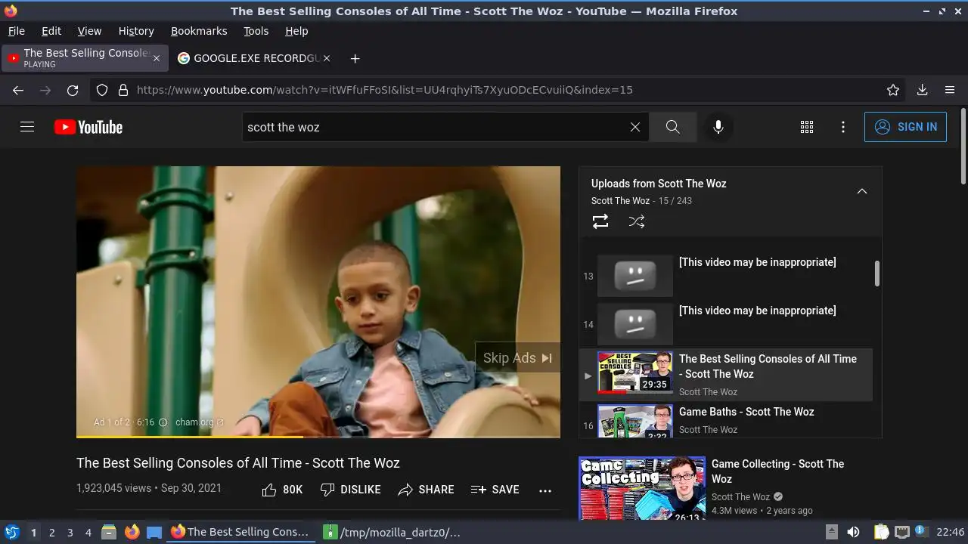Open the system start menu
Image resolution: width=968 pixels, height=544 pixels.
click(11, 532)
